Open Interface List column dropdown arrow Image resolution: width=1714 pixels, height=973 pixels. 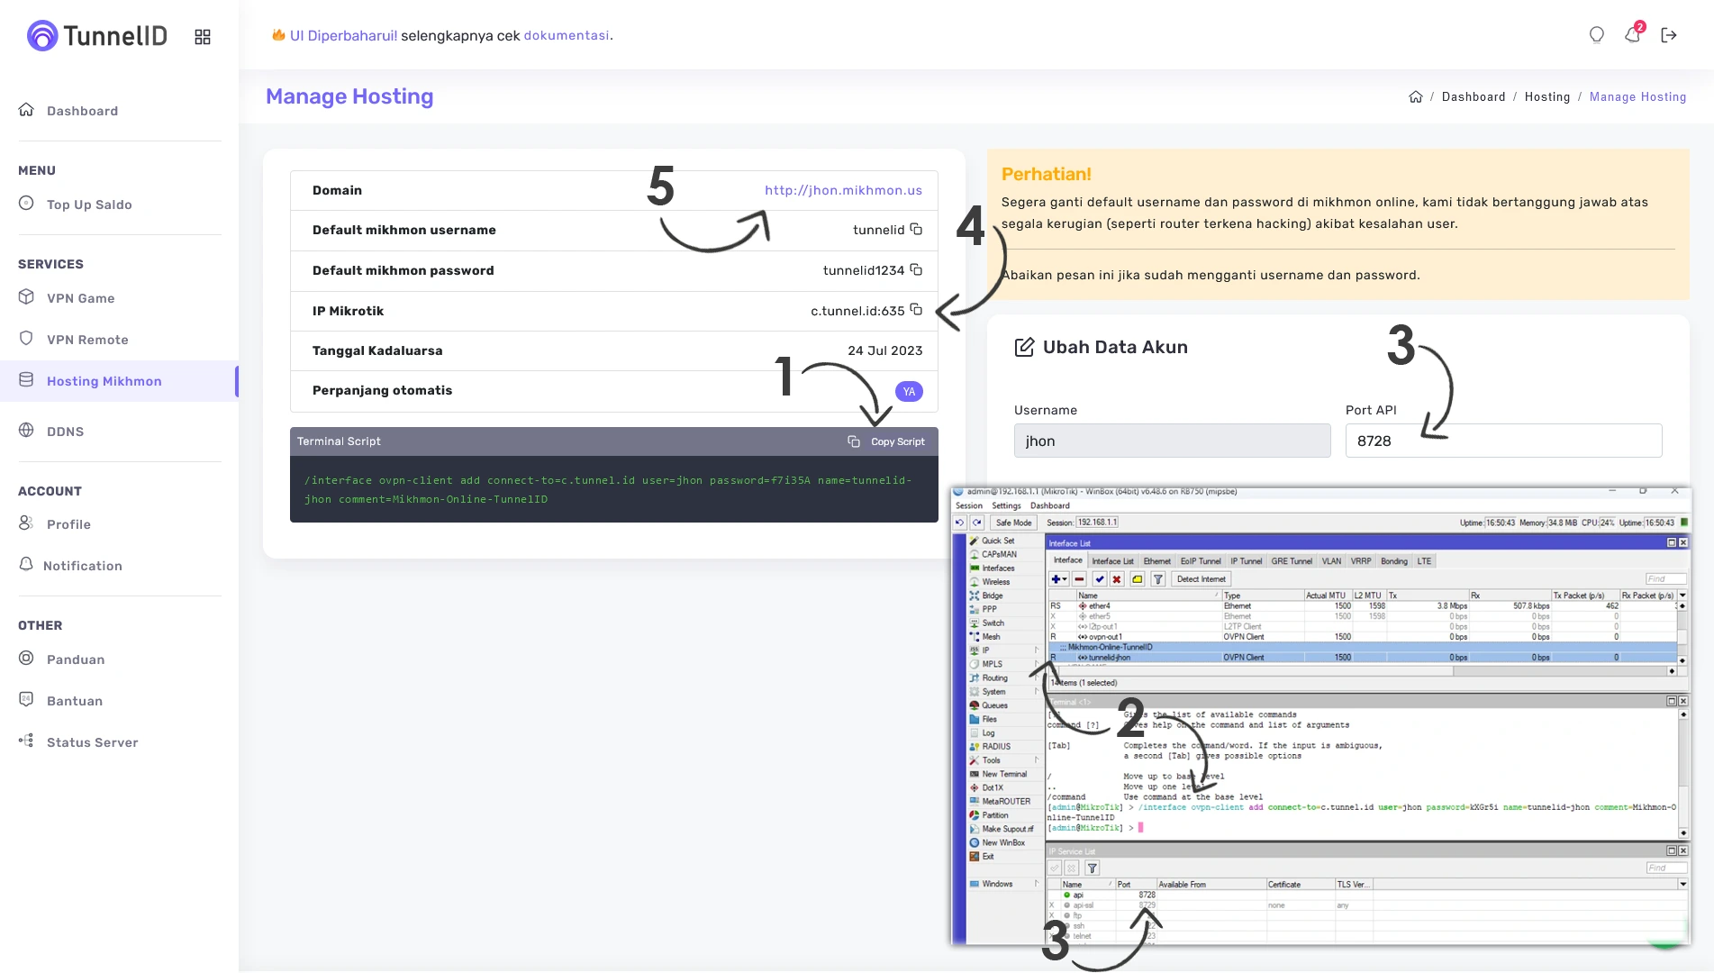pos(1682,596)
